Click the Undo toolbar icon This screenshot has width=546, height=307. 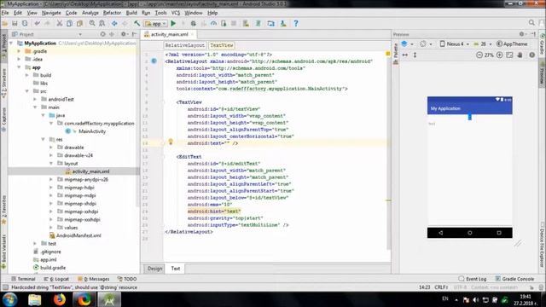pyautogui.click(x=37, y=24)
